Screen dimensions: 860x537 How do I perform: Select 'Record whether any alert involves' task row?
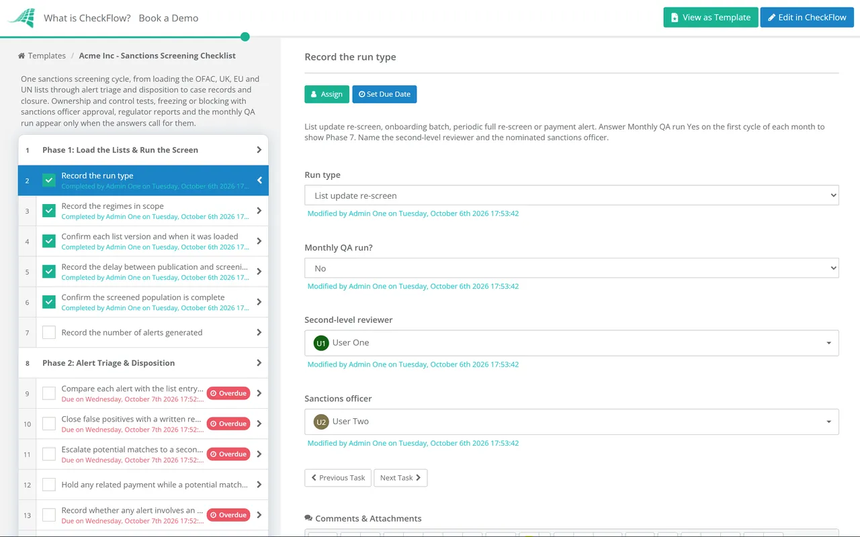(x=143, y=515)
